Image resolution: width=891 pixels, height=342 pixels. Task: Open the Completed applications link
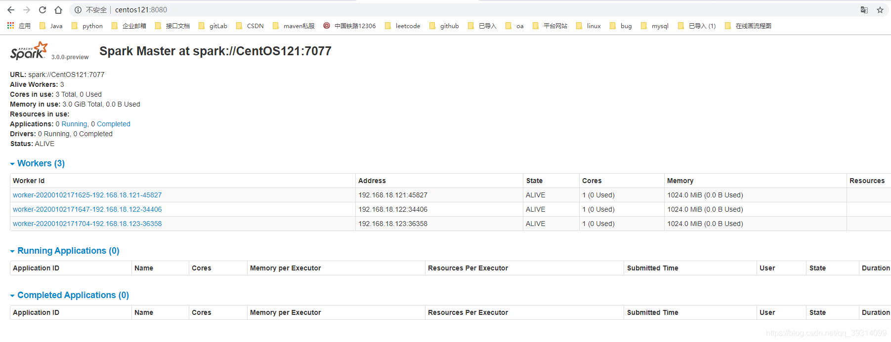pos(114,124)
